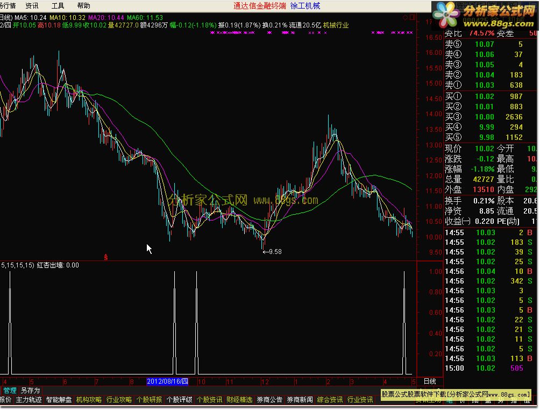Click the red S marker under the K-line

[106, 257]
